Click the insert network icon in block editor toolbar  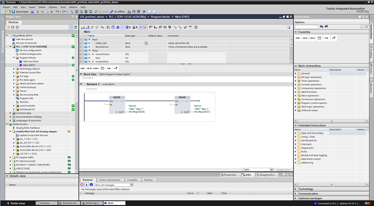(x=83, y=27)
